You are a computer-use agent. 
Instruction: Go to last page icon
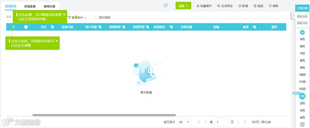tap(244, 122)
